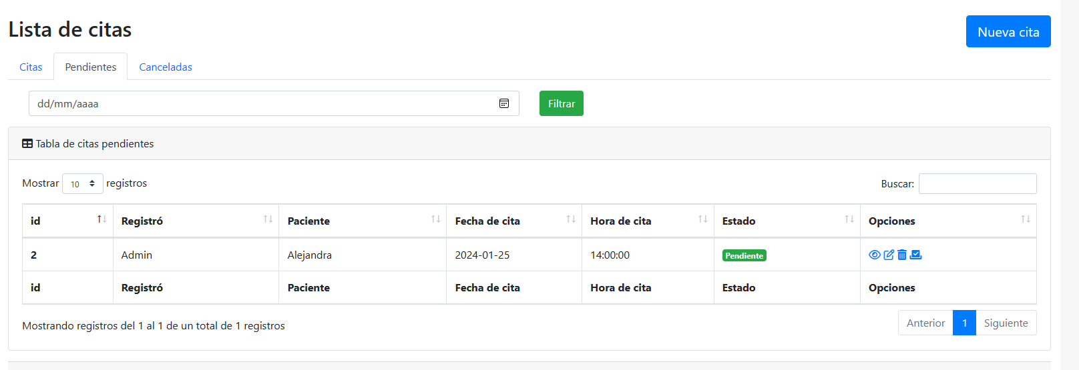Click inside the Buscar search field
Viewport: 1079px width, 370px height.
[x=977, y=183]
